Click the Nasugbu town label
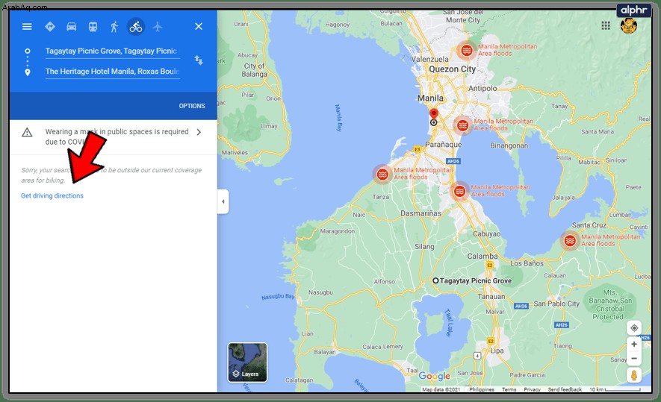Image resolution: width=661 pixels, height=402 pixels. pyautogui.click(x=320, y=292)
